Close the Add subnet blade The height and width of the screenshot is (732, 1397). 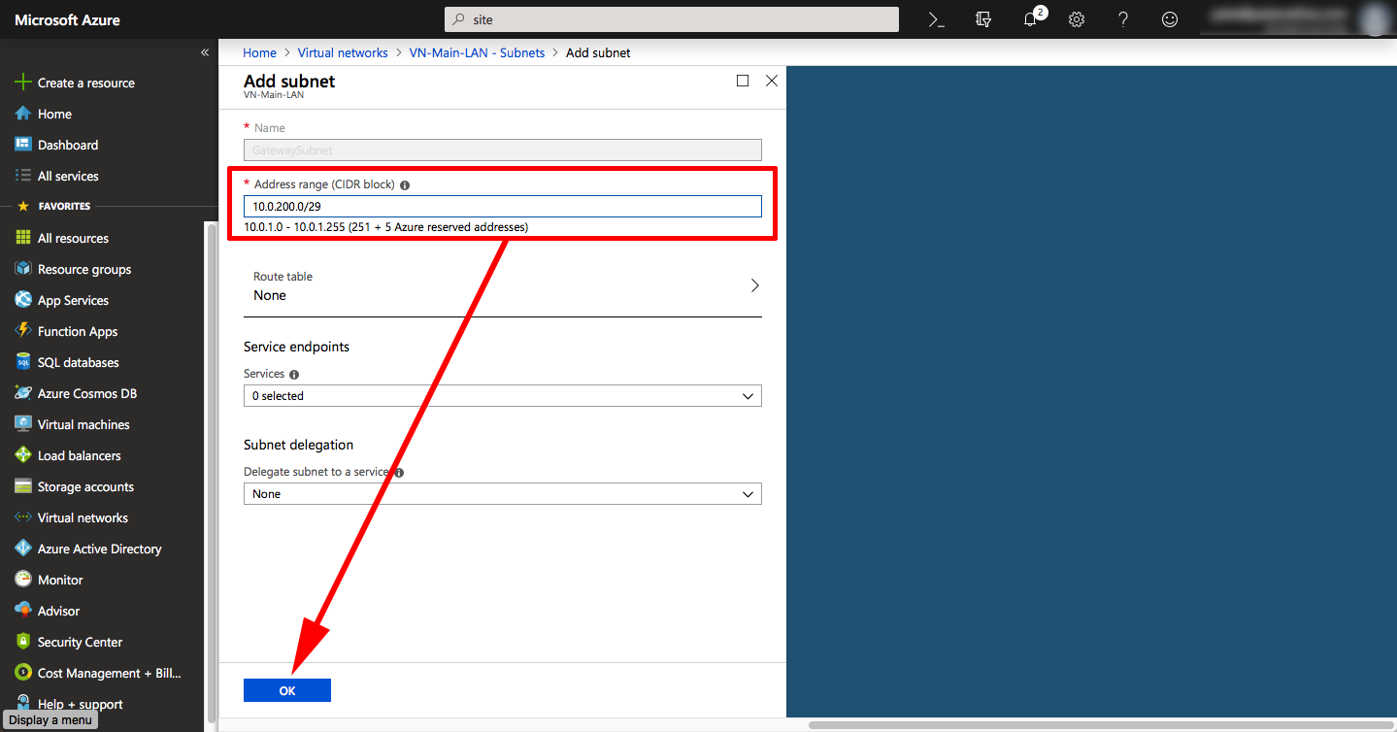click(x=772, y=81)
